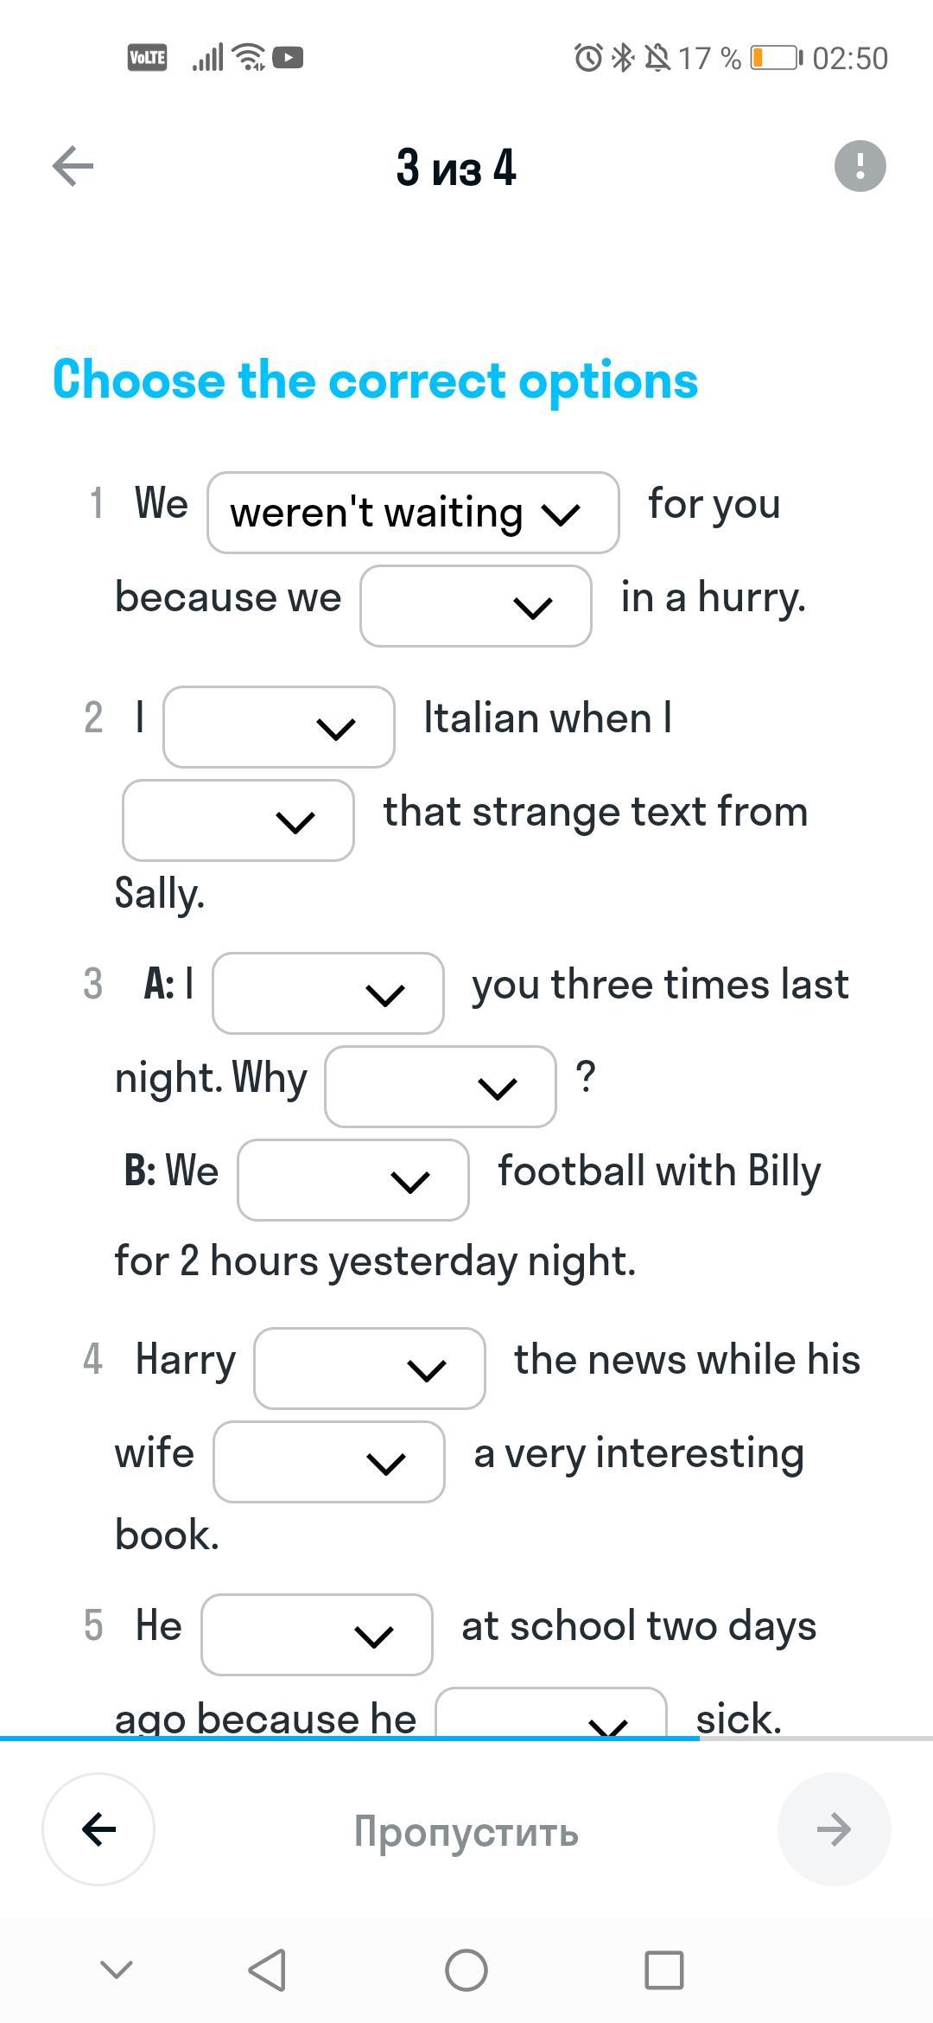The height and width of the screenshot is (2023, 933).
Task: Open dropdown before 'football with Billy'
Action: pos(353,1180)
